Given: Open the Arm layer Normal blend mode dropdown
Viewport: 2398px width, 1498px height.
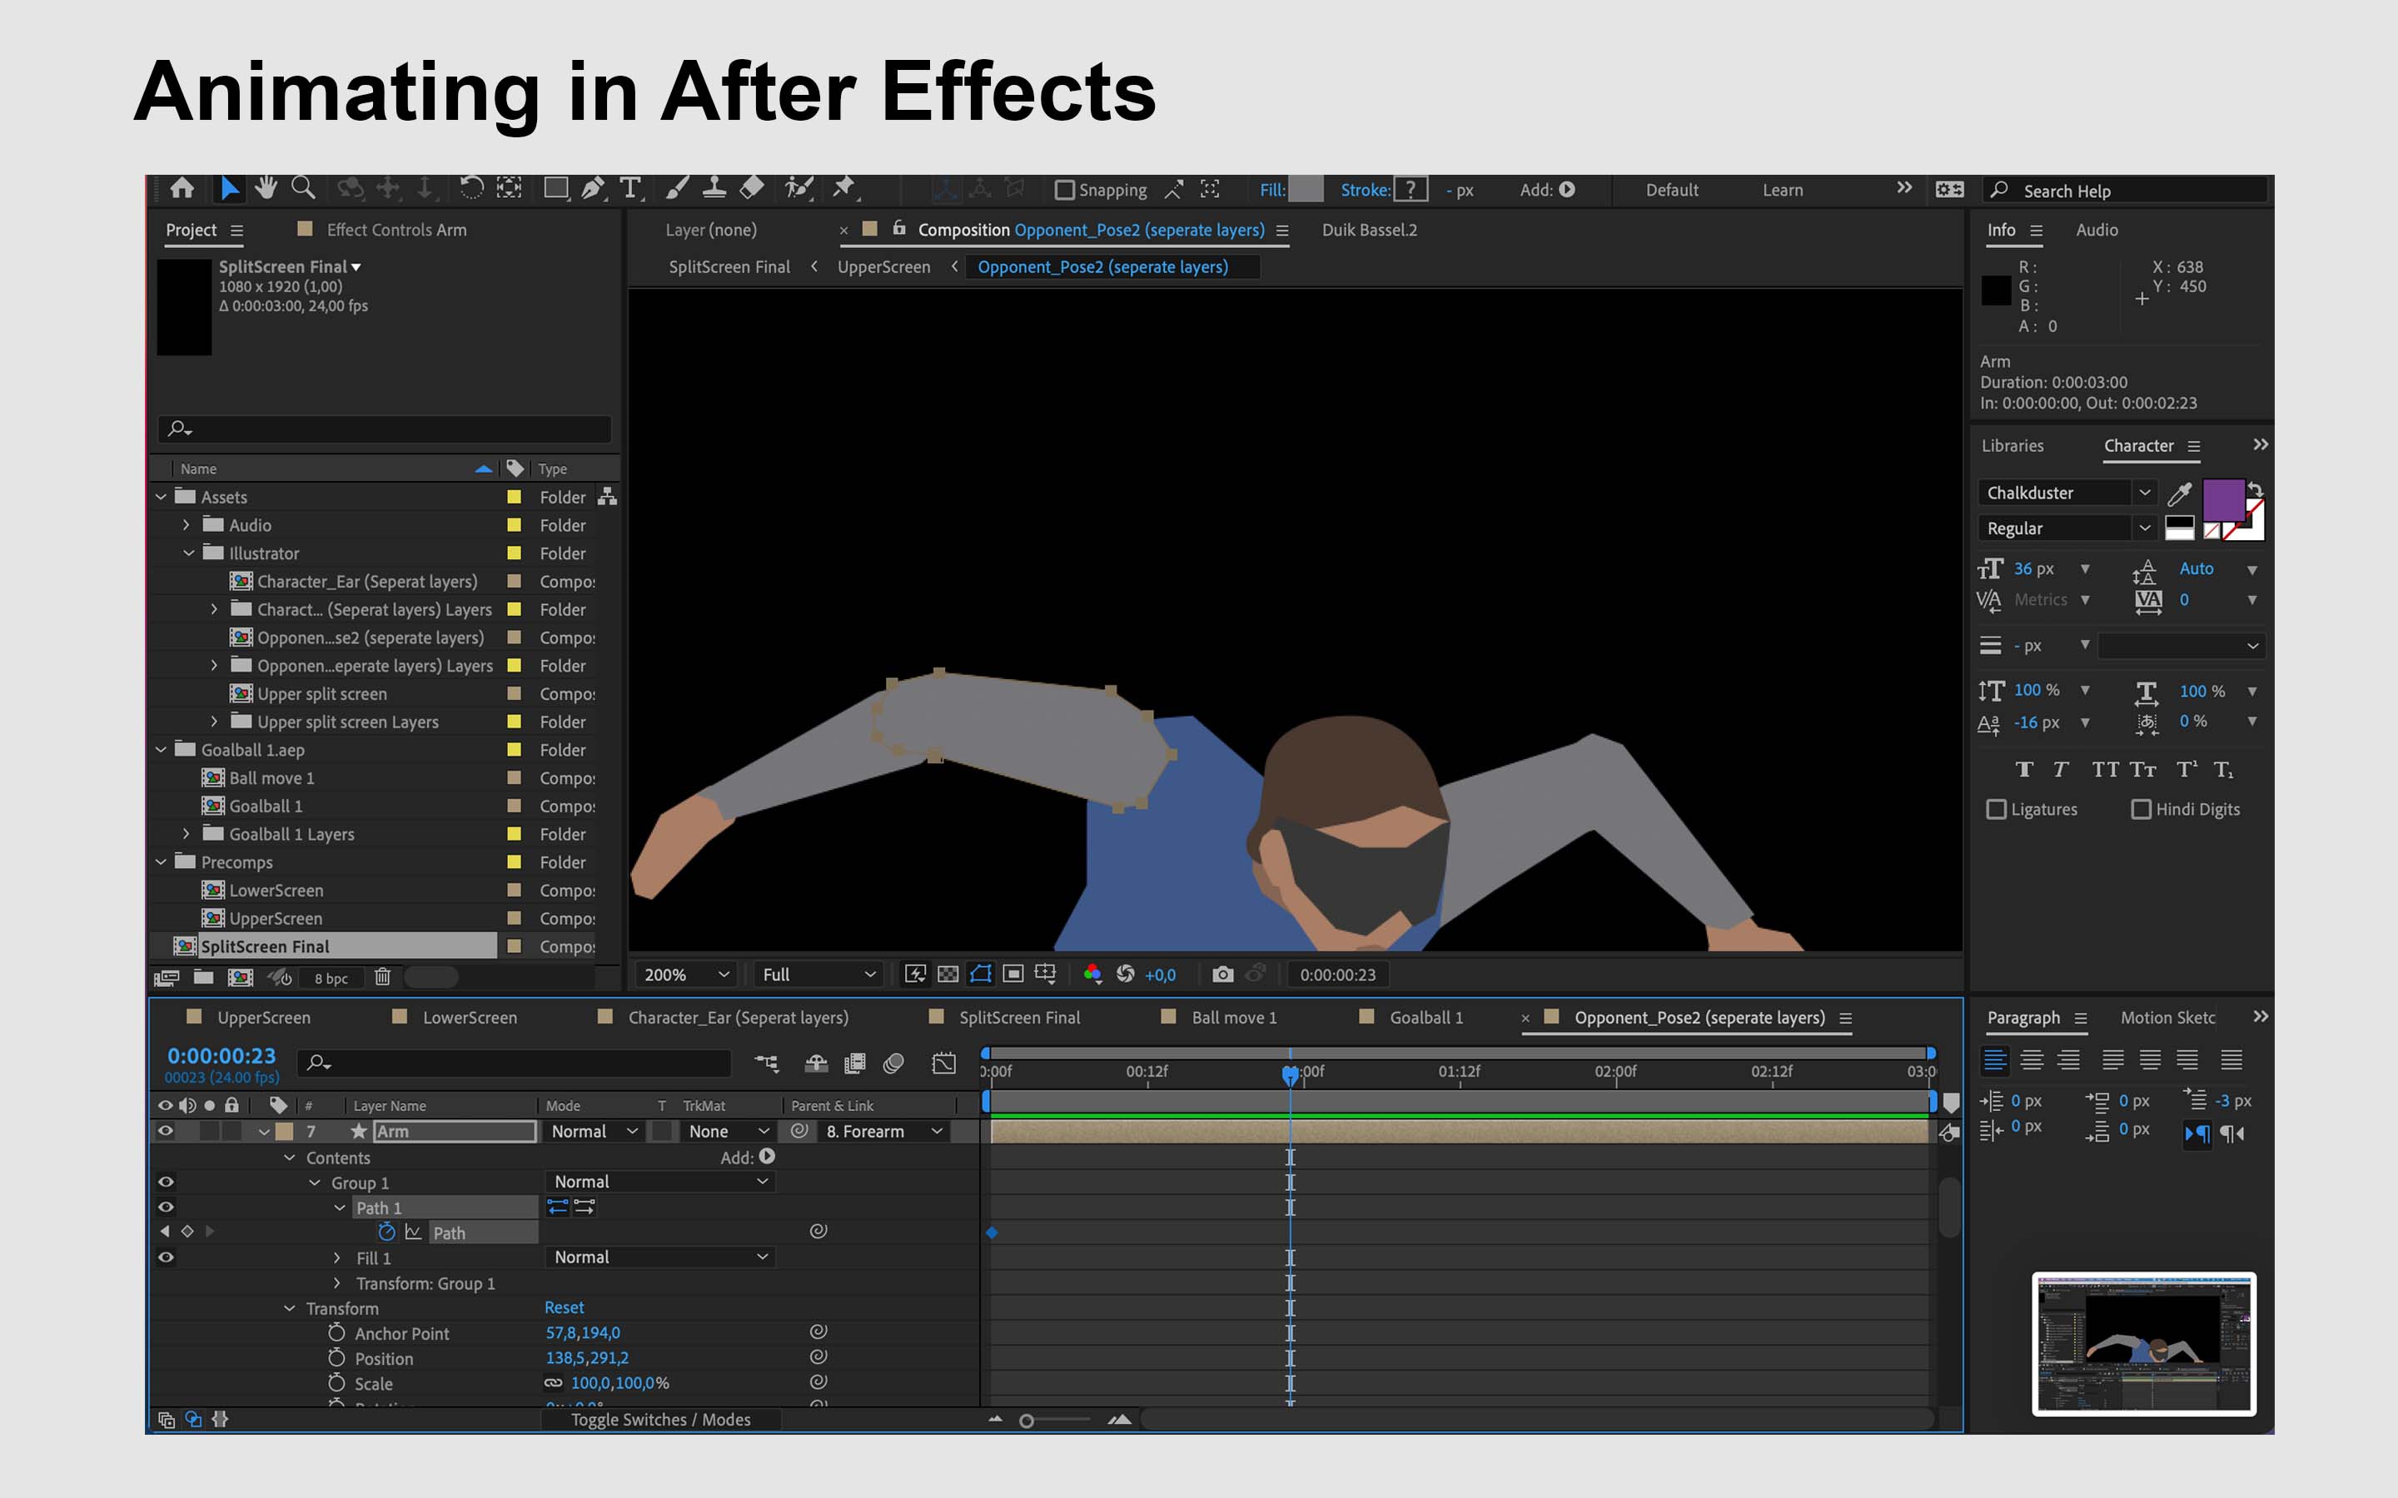Looking at the screenshot, I should (x=595, y=1132).
